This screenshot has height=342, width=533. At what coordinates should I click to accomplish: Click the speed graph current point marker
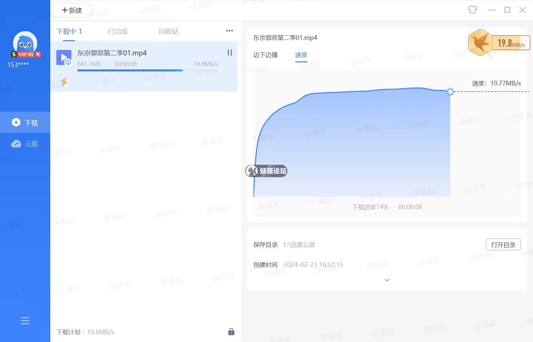(450, 92)
